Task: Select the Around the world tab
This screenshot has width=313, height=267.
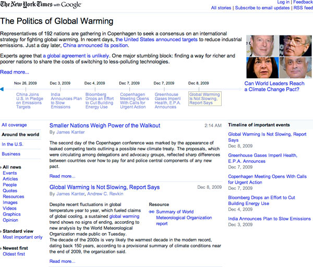Action: [20, 135]
